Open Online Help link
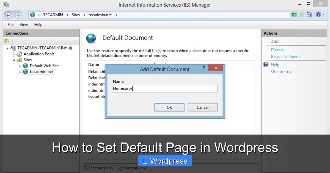Viewport: 330px width, 173px height. point(281,71)
